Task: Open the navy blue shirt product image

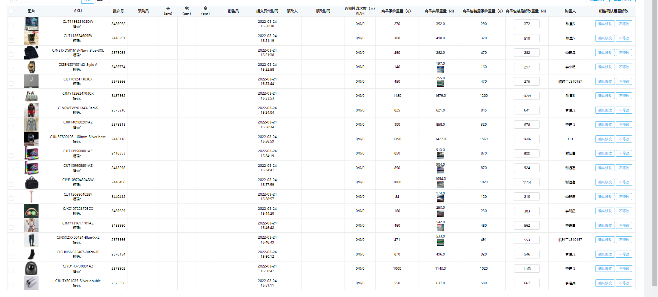Action: click(x=31, y=53)
